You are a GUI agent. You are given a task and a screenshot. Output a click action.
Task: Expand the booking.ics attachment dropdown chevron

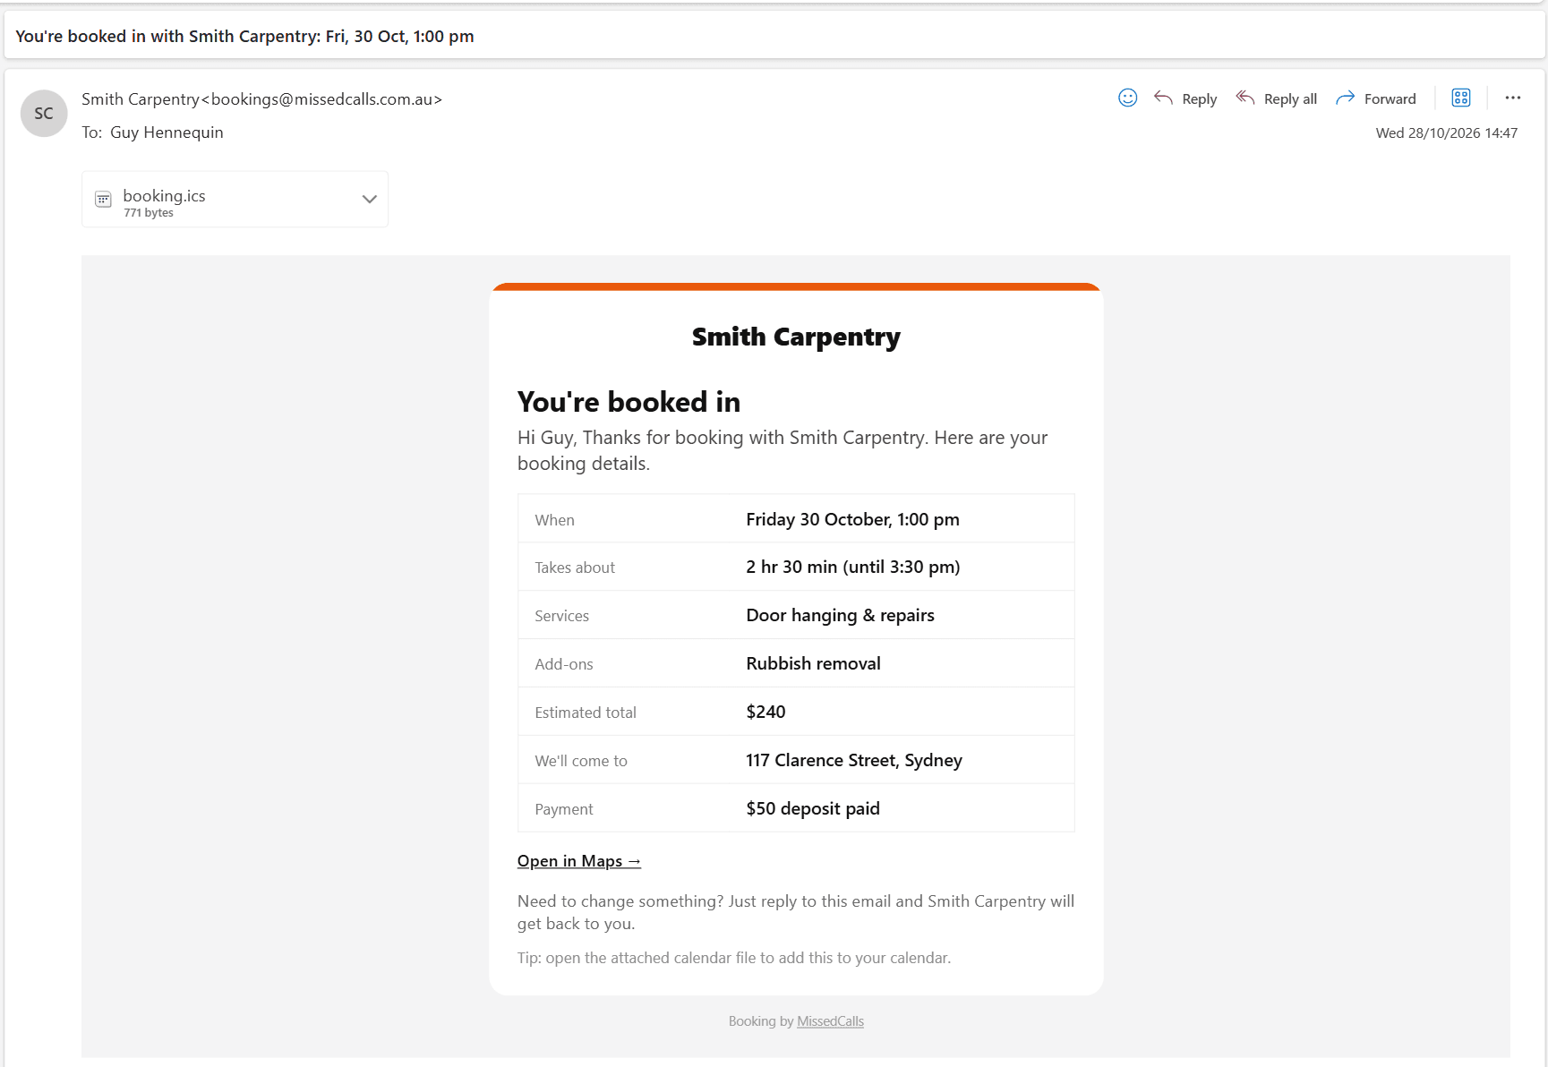point(369,199)
